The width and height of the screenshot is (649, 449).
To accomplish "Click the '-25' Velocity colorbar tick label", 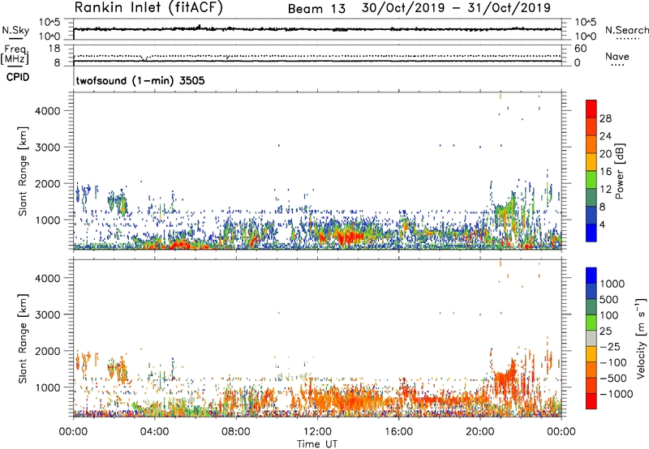I will (610, 347).
